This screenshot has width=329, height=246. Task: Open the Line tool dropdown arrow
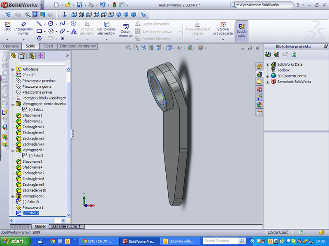point(45,24)
